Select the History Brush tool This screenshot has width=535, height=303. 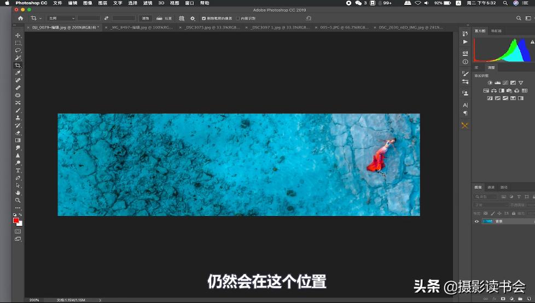tap(18, 125)
